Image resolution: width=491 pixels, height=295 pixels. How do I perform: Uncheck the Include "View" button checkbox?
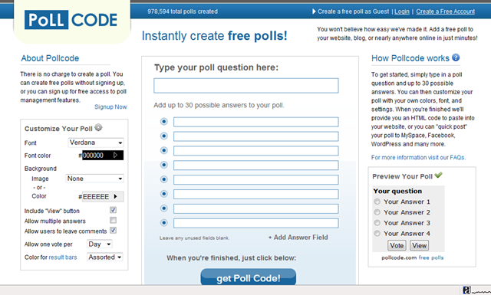pos(113,210)
